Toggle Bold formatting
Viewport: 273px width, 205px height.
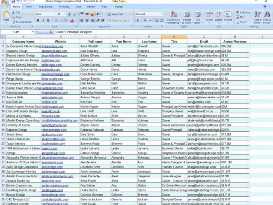coord(38,20)
